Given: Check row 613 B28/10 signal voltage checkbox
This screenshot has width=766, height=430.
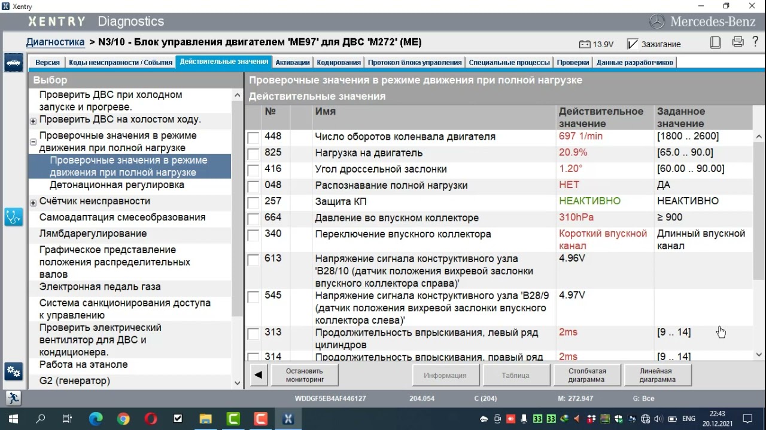Looking at the screenshot, I should 253,260.
